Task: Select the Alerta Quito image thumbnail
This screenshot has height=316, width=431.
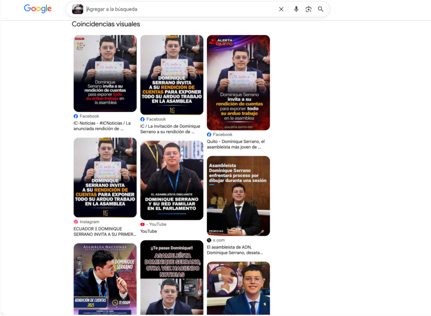Action: click(238, 83)
